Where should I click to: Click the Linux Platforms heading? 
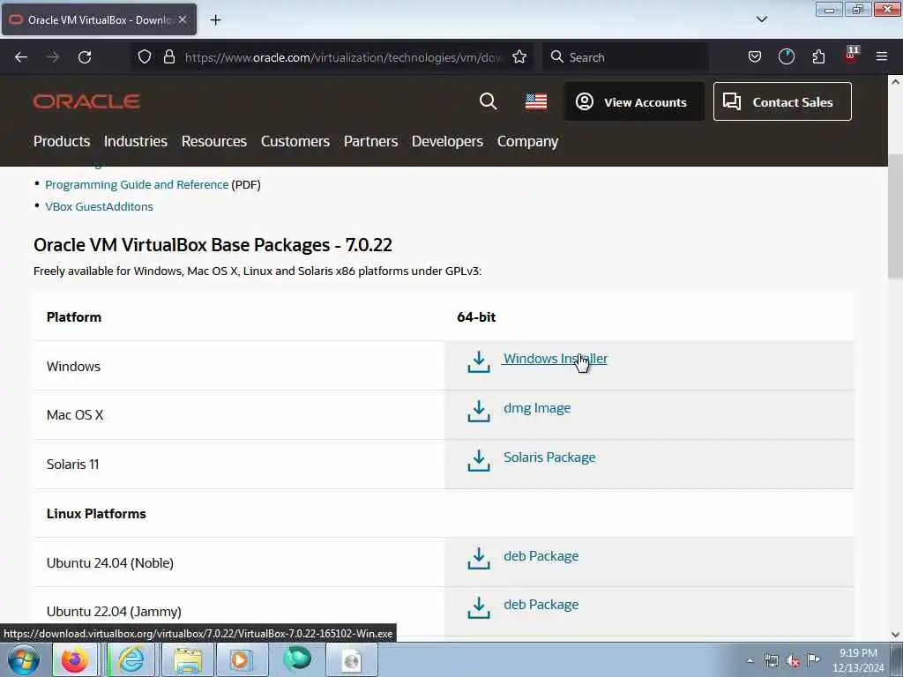coord(96,514)
